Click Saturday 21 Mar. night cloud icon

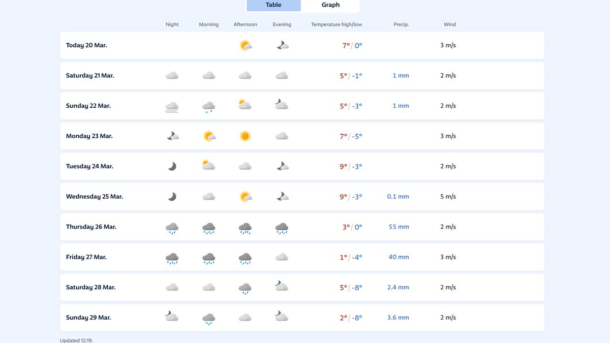coord(172,76)
